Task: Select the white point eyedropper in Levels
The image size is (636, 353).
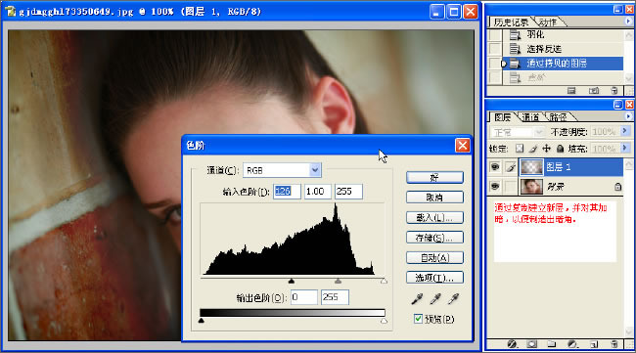Action: pyautogui.click(x=453, y=299)
